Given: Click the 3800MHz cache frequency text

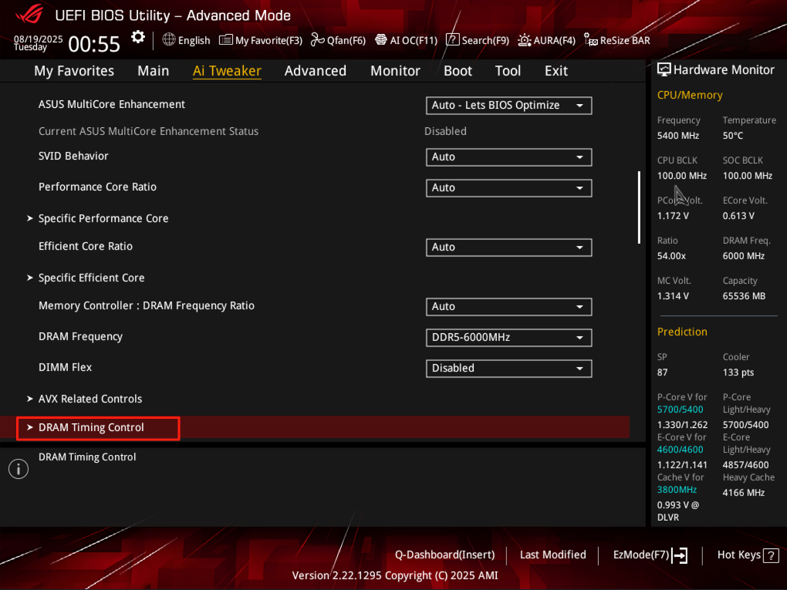Looking at the screenshot, I should pyautogui.click(x=677, y=490).
